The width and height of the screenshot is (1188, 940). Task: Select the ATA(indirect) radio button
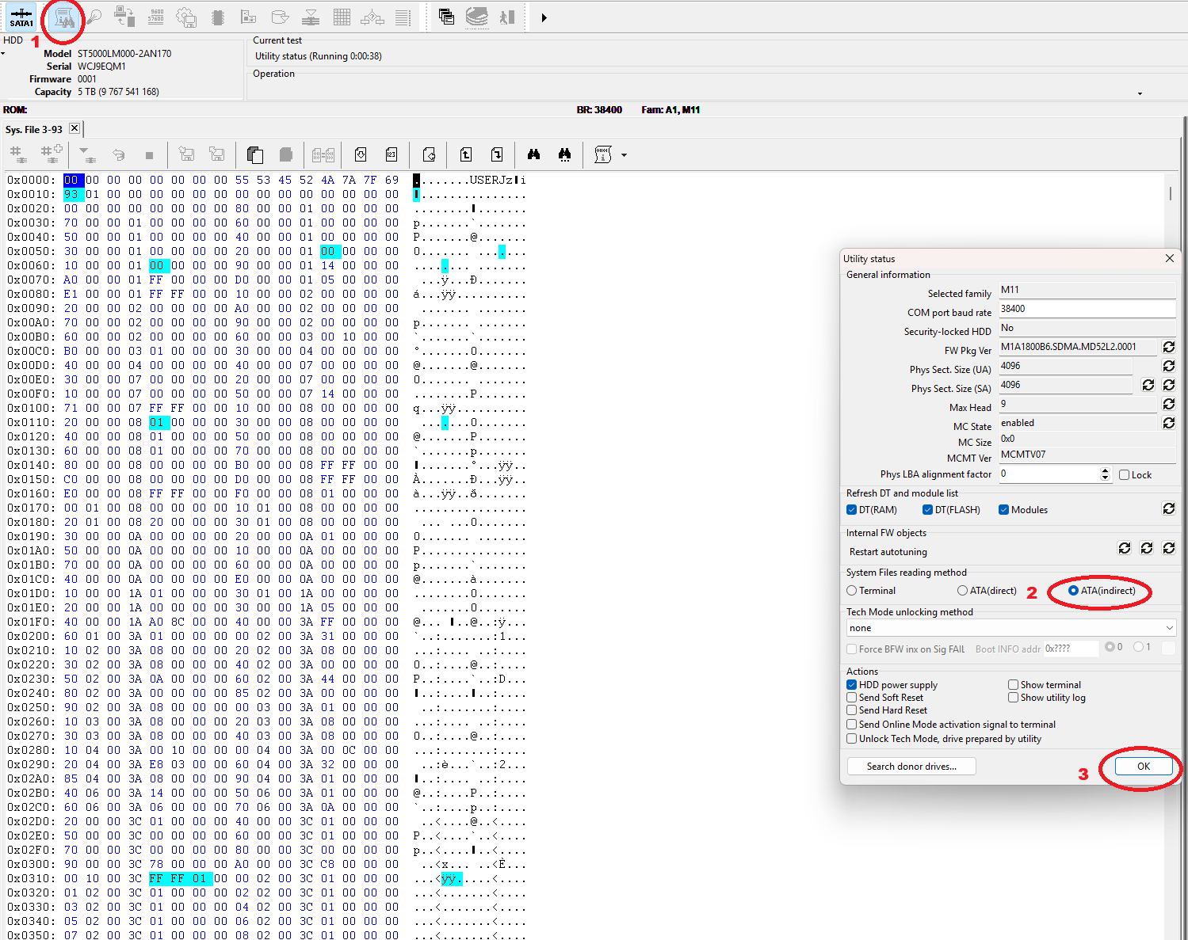tap(1073, 591)
